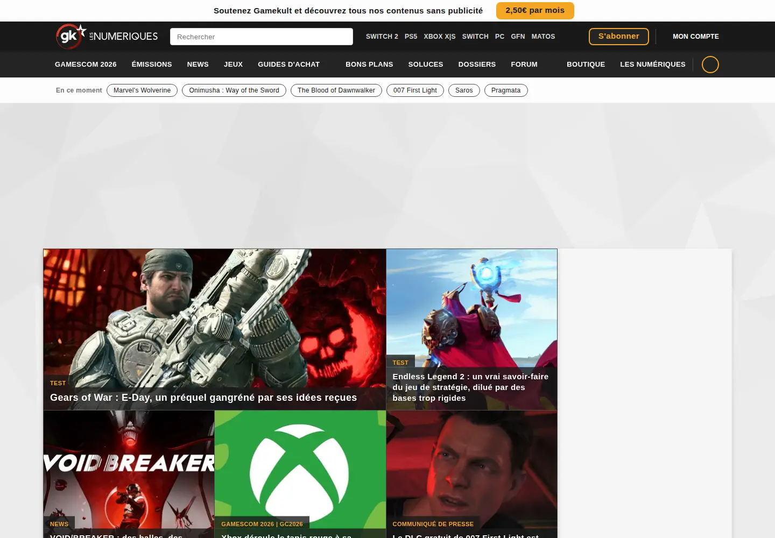Click the 2,50€ par mois button

(x=535, y=11)
